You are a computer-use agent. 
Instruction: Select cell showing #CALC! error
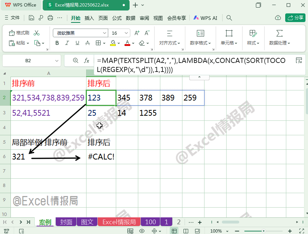pyautogui.click(x=101, y=157)
